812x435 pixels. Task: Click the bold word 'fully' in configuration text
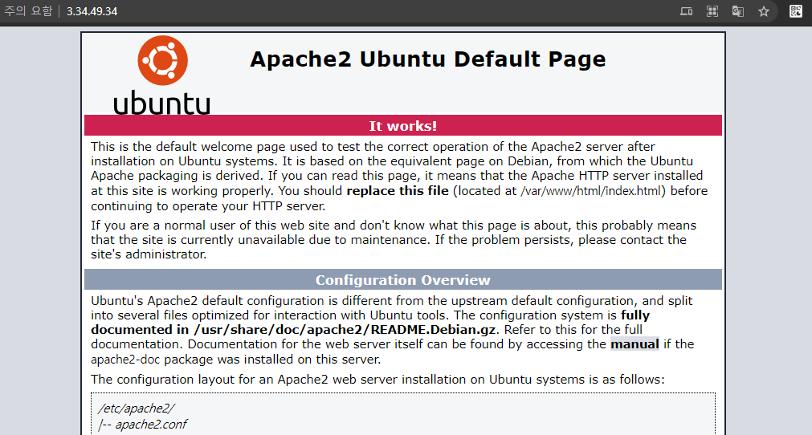click(x=635, y=315)
